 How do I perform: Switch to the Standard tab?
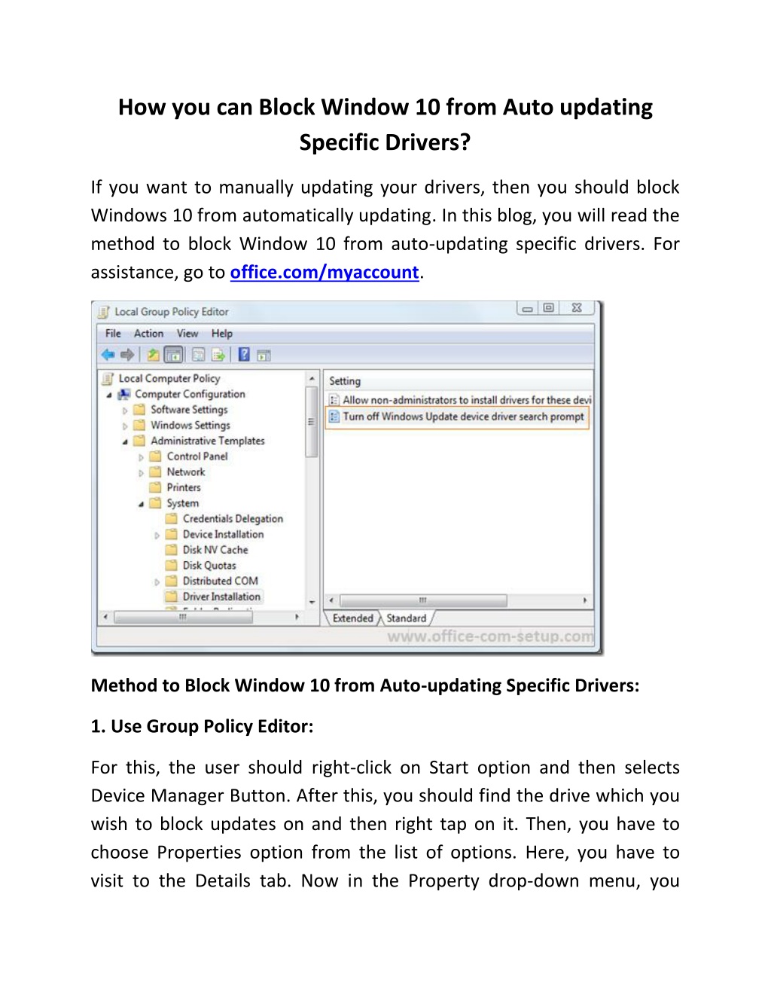pyautogui.click(x=407, y=618)
